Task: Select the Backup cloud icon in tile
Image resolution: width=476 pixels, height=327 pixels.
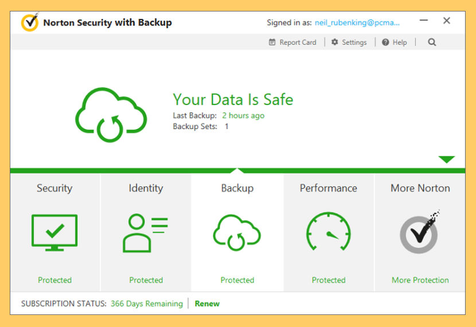Action: click(237, 232)
